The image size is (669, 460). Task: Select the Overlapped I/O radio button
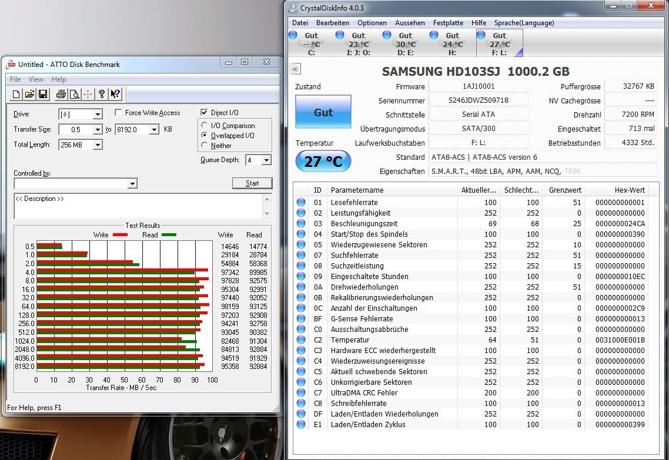click(x=205, y=135)
